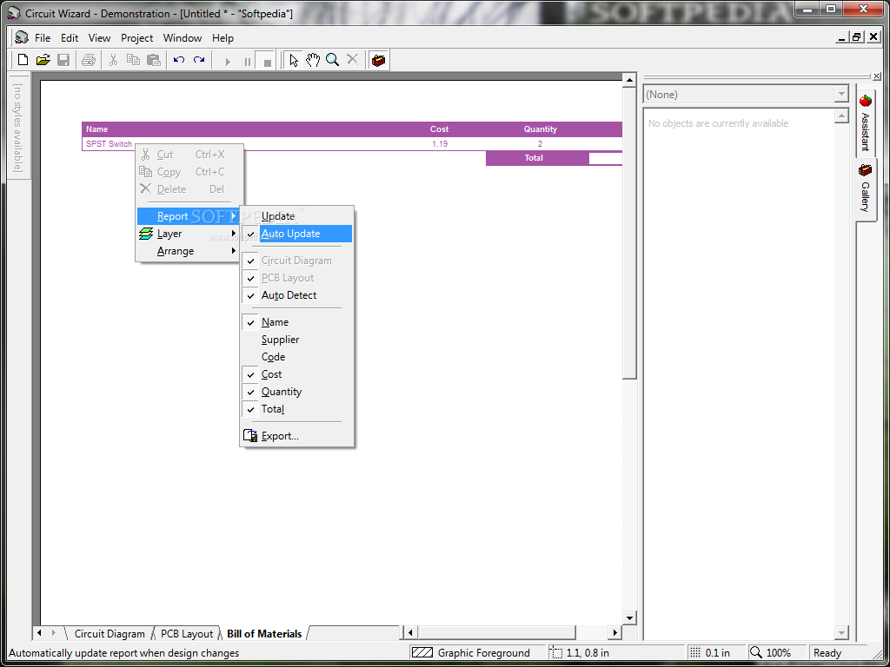The height and width of the screenshot is (667, 890).
Task: Click the delete X tool in toolbar
Action: point(353,60)
